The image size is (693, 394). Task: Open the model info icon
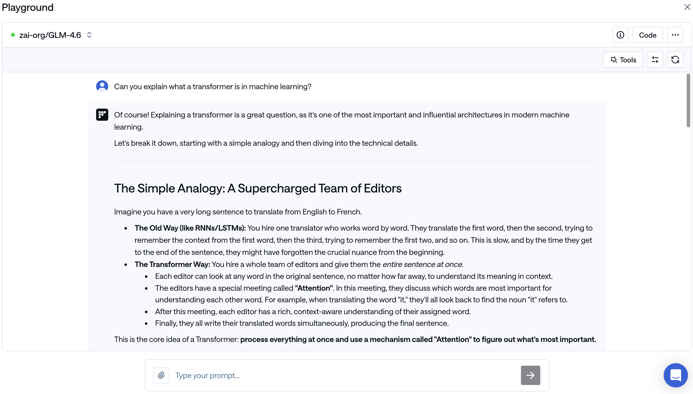(620, 35)
